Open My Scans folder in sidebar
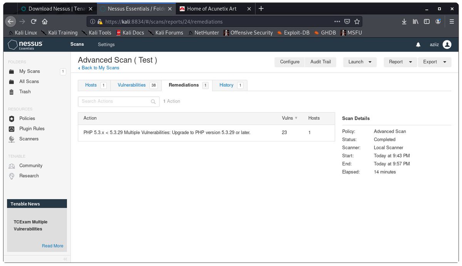Viewport: 462px width, 266px height. coord(30,71)
